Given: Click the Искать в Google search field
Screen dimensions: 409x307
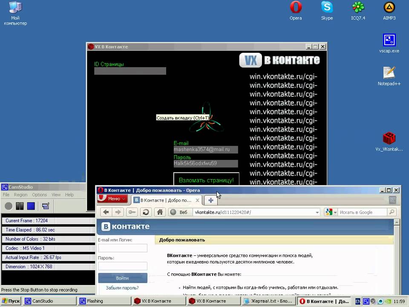Looking at the screenshot, I should coord(363,212).
